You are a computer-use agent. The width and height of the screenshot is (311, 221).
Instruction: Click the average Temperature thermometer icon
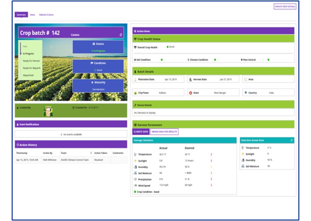click(135, 154)
